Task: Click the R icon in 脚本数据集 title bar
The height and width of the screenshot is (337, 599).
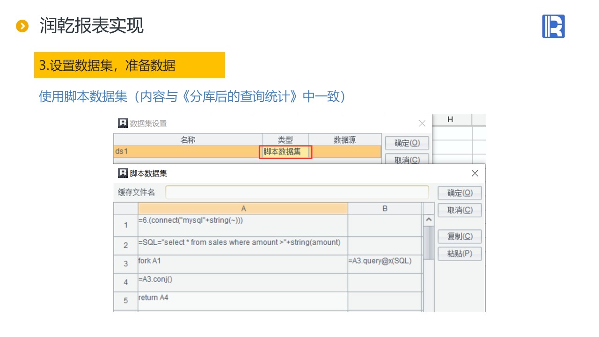Action: (x=123, y=173)
